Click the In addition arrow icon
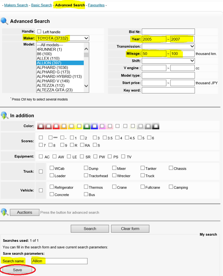This screenshot has width=223, height=276. pyautogui.click(x=5, y=115)
